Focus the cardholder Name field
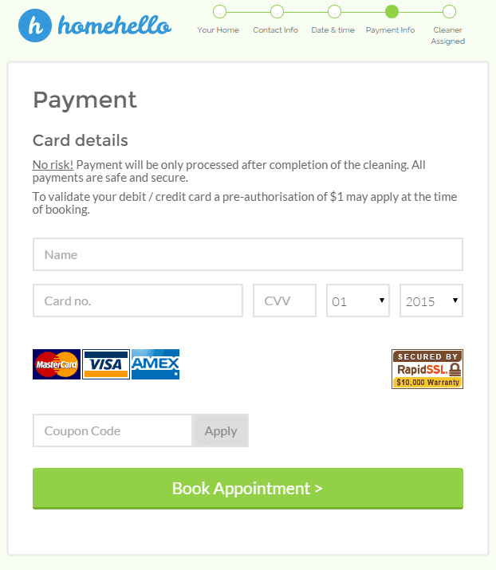Viewport: 496px width, 570px height. (248, 255)
